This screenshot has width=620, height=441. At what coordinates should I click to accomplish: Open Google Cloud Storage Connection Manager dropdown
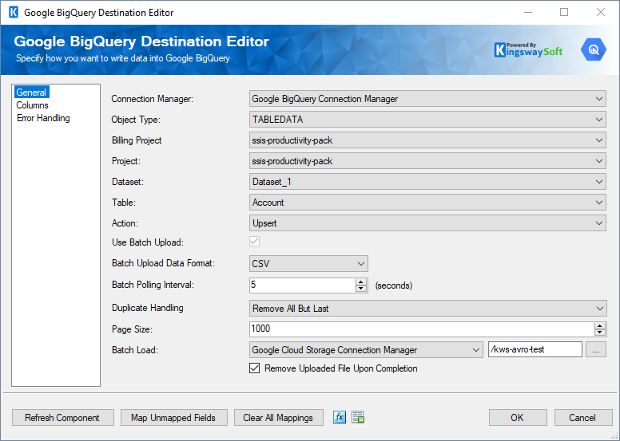pos(366,350)
